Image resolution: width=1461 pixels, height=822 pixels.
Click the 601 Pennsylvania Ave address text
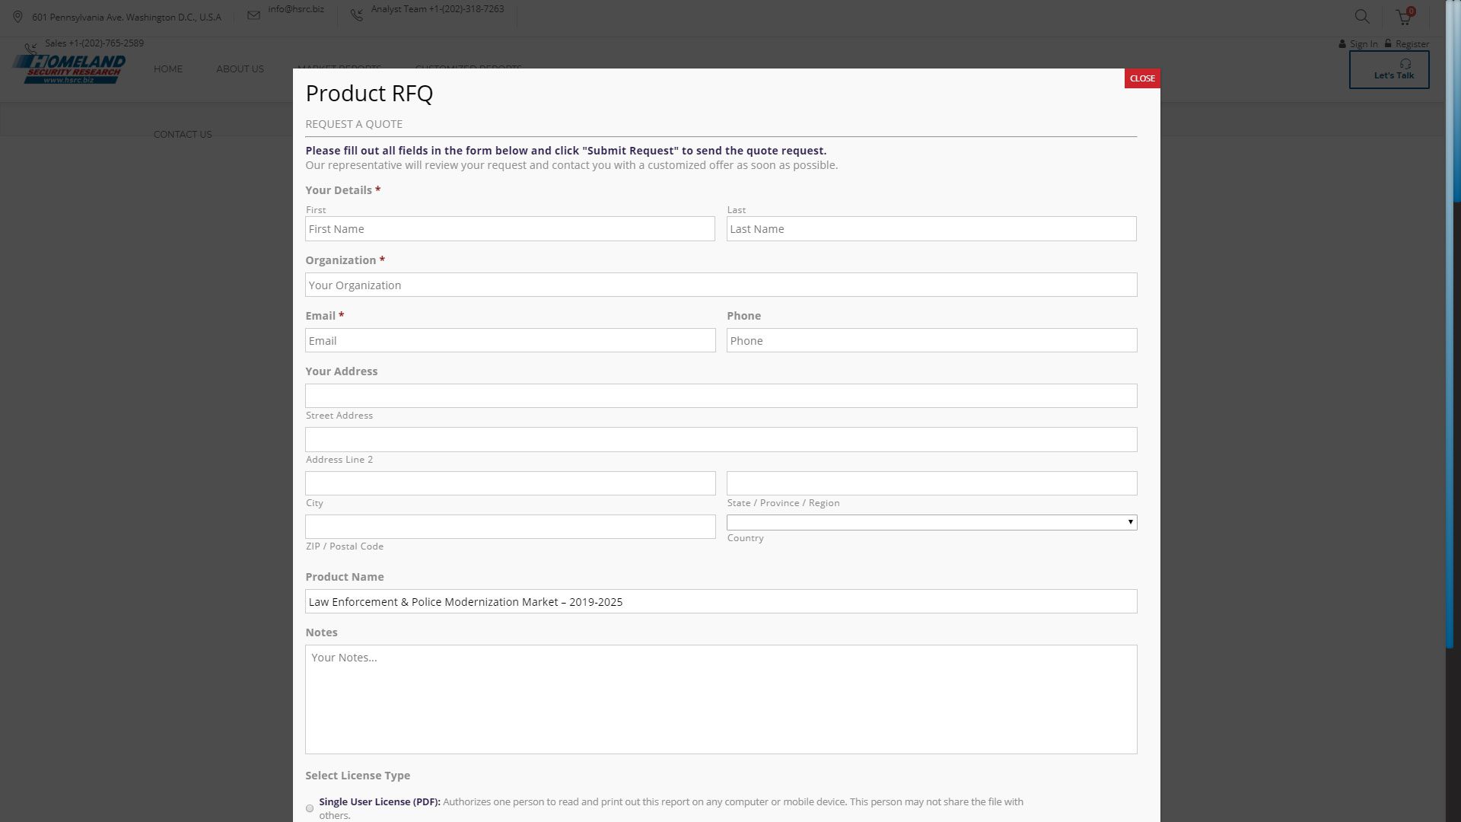click(x=126, y=18)
